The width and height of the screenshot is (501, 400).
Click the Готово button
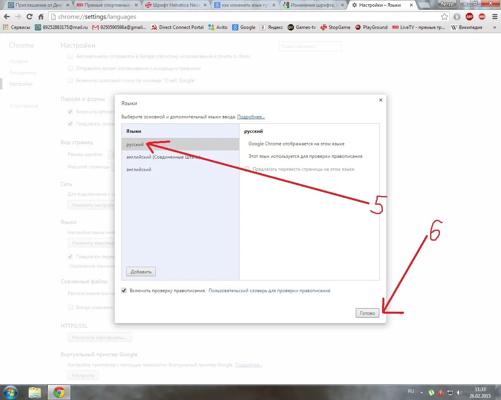(x=368, y=313)
